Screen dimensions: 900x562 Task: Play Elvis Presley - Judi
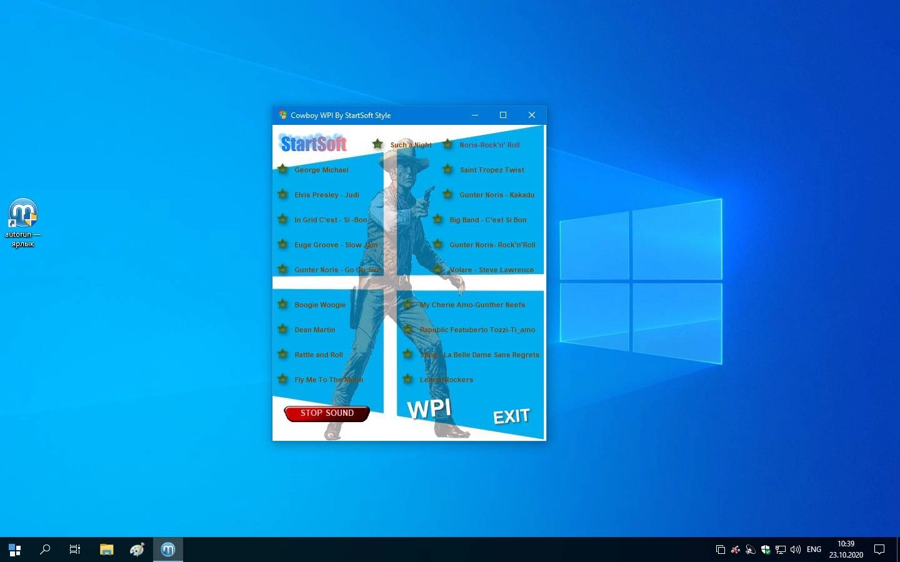coord(327,195)
